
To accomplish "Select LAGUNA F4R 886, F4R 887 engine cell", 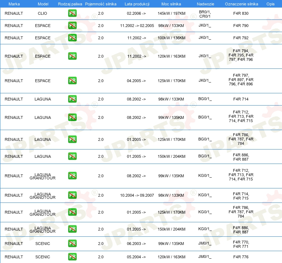I will coord(241,157).
